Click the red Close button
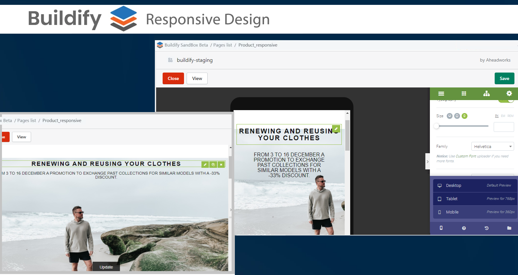This screenshot has width=518, height=275. 173,78
